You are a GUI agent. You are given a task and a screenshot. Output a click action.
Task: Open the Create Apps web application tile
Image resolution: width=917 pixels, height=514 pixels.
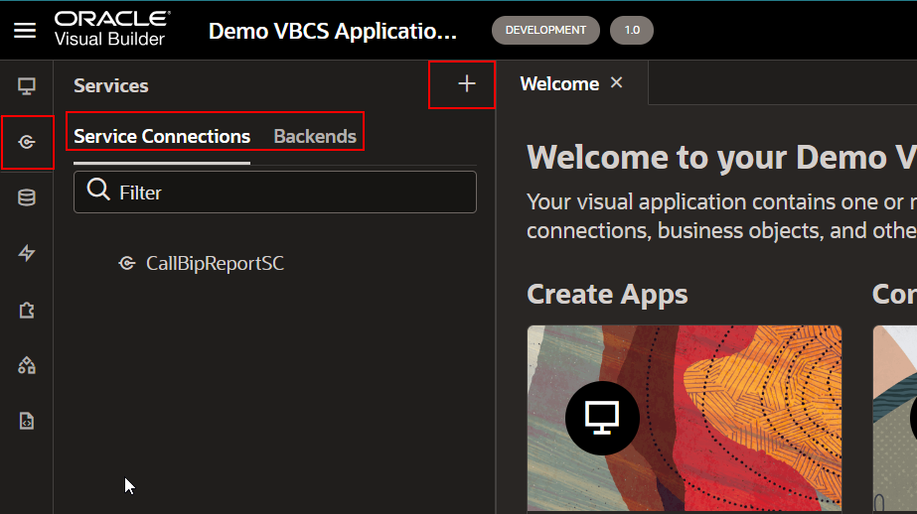click(685, 418)
